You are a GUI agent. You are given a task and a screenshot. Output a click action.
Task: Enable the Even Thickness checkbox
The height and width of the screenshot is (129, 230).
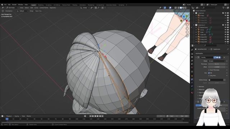(209, 70)
